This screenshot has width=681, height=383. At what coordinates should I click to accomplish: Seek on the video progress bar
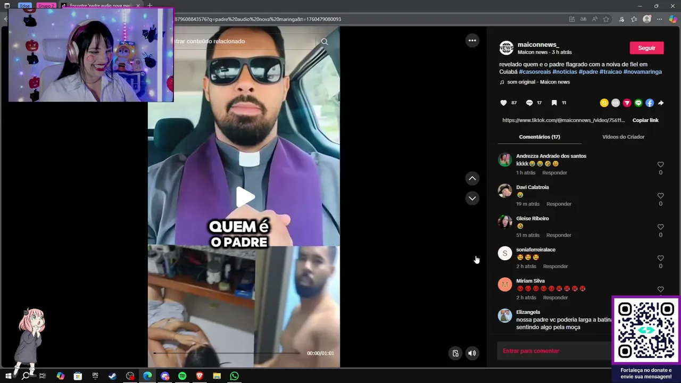point(227,353)
